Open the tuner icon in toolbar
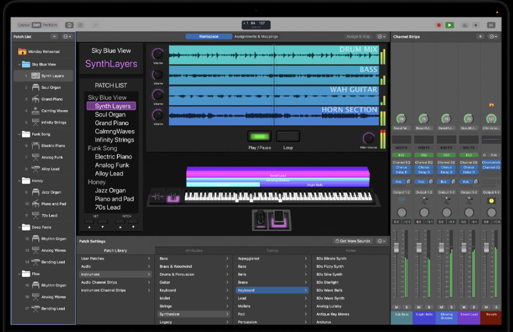 pos(465,25)
